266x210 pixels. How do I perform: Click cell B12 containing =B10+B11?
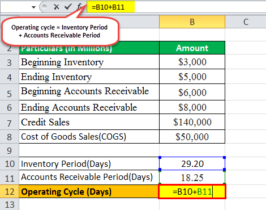click(192, 192)
